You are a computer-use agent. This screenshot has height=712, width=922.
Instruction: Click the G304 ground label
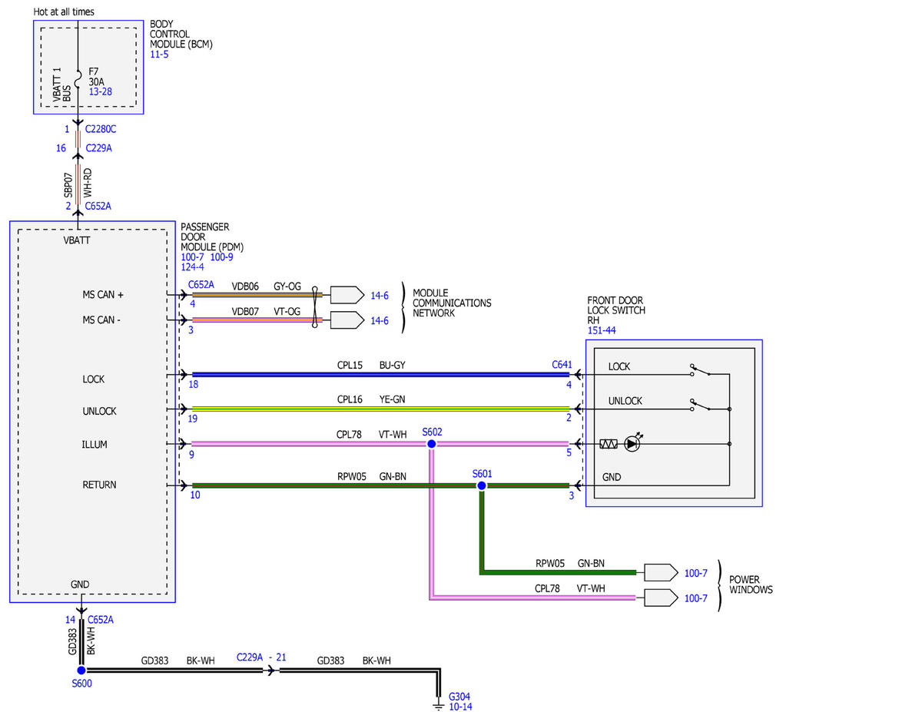click(459, 697)
